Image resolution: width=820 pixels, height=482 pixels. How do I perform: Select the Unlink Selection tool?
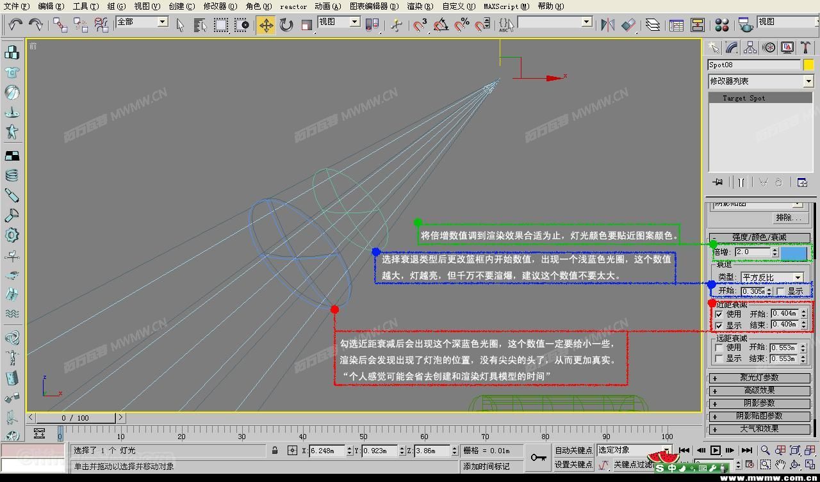(81, 24)
